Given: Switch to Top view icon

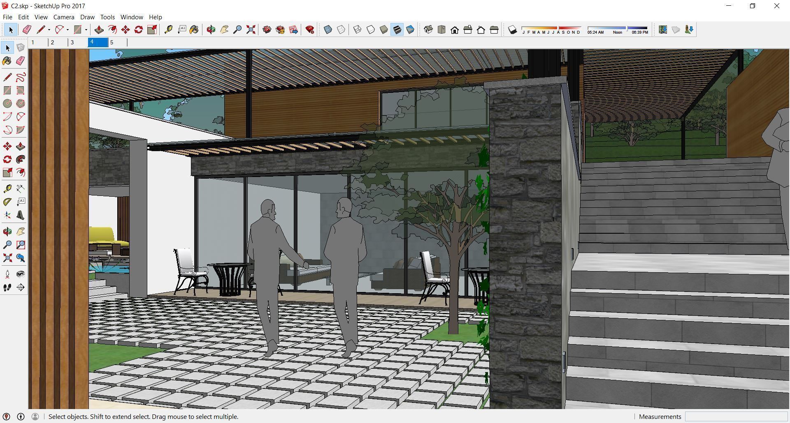Looking at the screenshot, I should [x=441, y=30].
